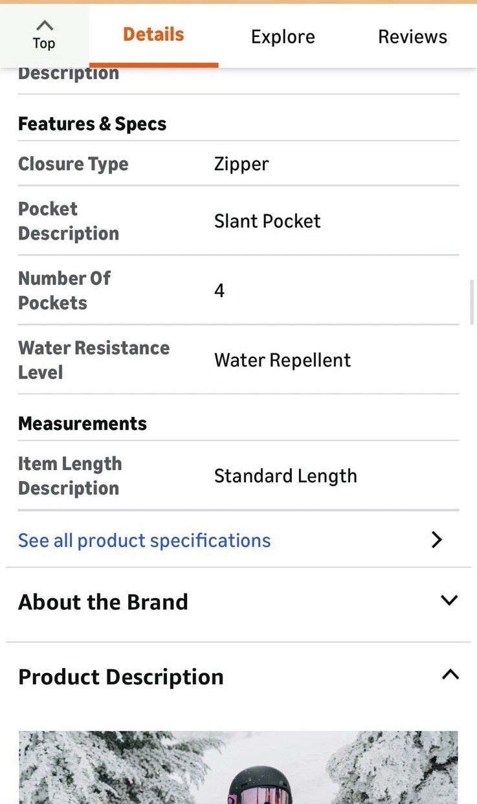The width and height of the screenshot is (477, 804).
Task: Click the Features & Specs heading
Action: tap(92, 124)
